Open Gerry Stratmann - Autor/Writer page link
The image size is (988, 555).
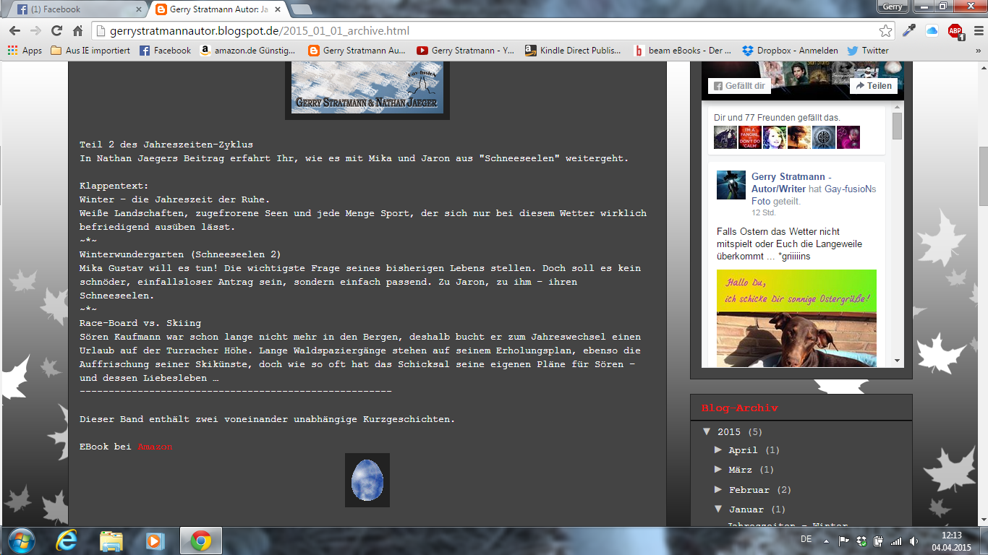tap(791, 183)
